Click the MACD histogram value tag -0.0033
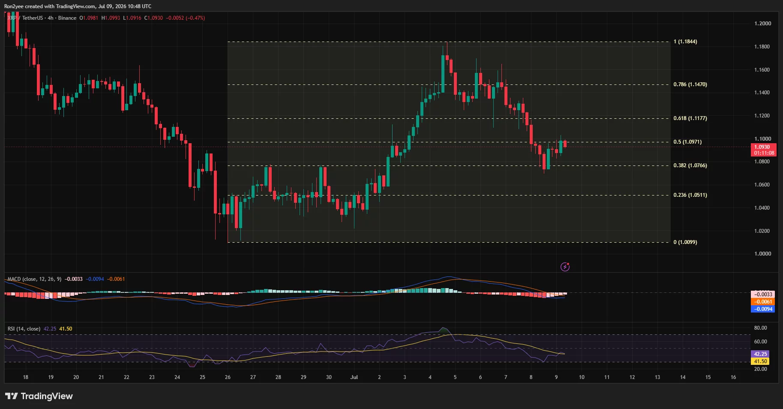 click(763, 295)
